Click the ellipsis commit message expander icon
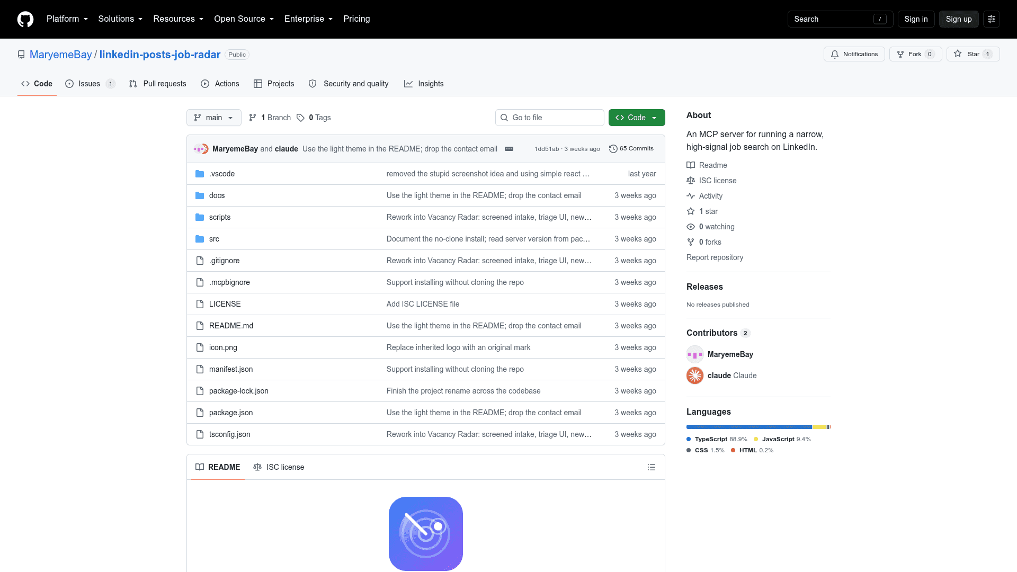This screenshot has height=572, width=1017. 509,149
